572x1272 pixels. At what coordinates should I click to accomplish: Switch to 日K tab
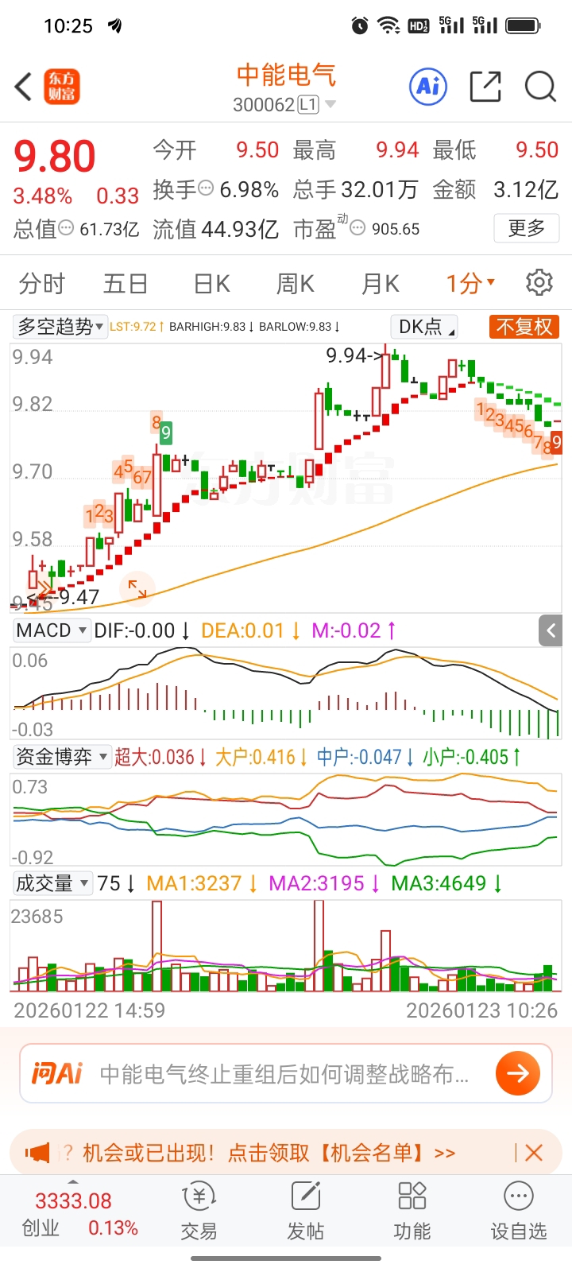click(x=212, y=283)
